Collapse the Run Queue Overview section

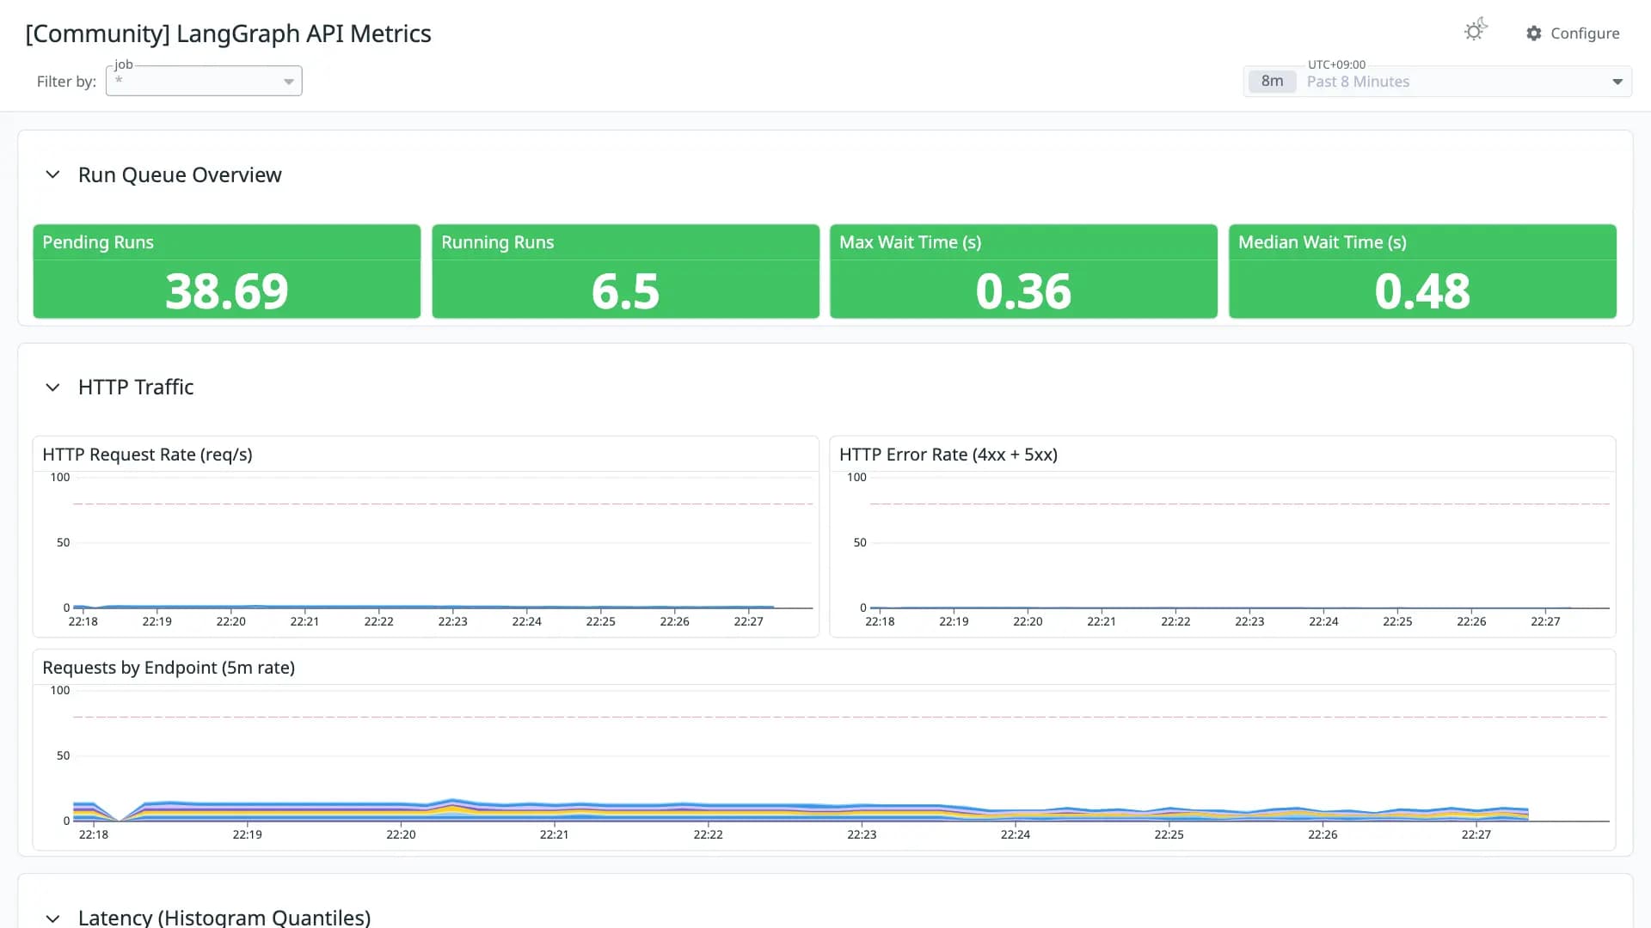click(x=52, y=174)
